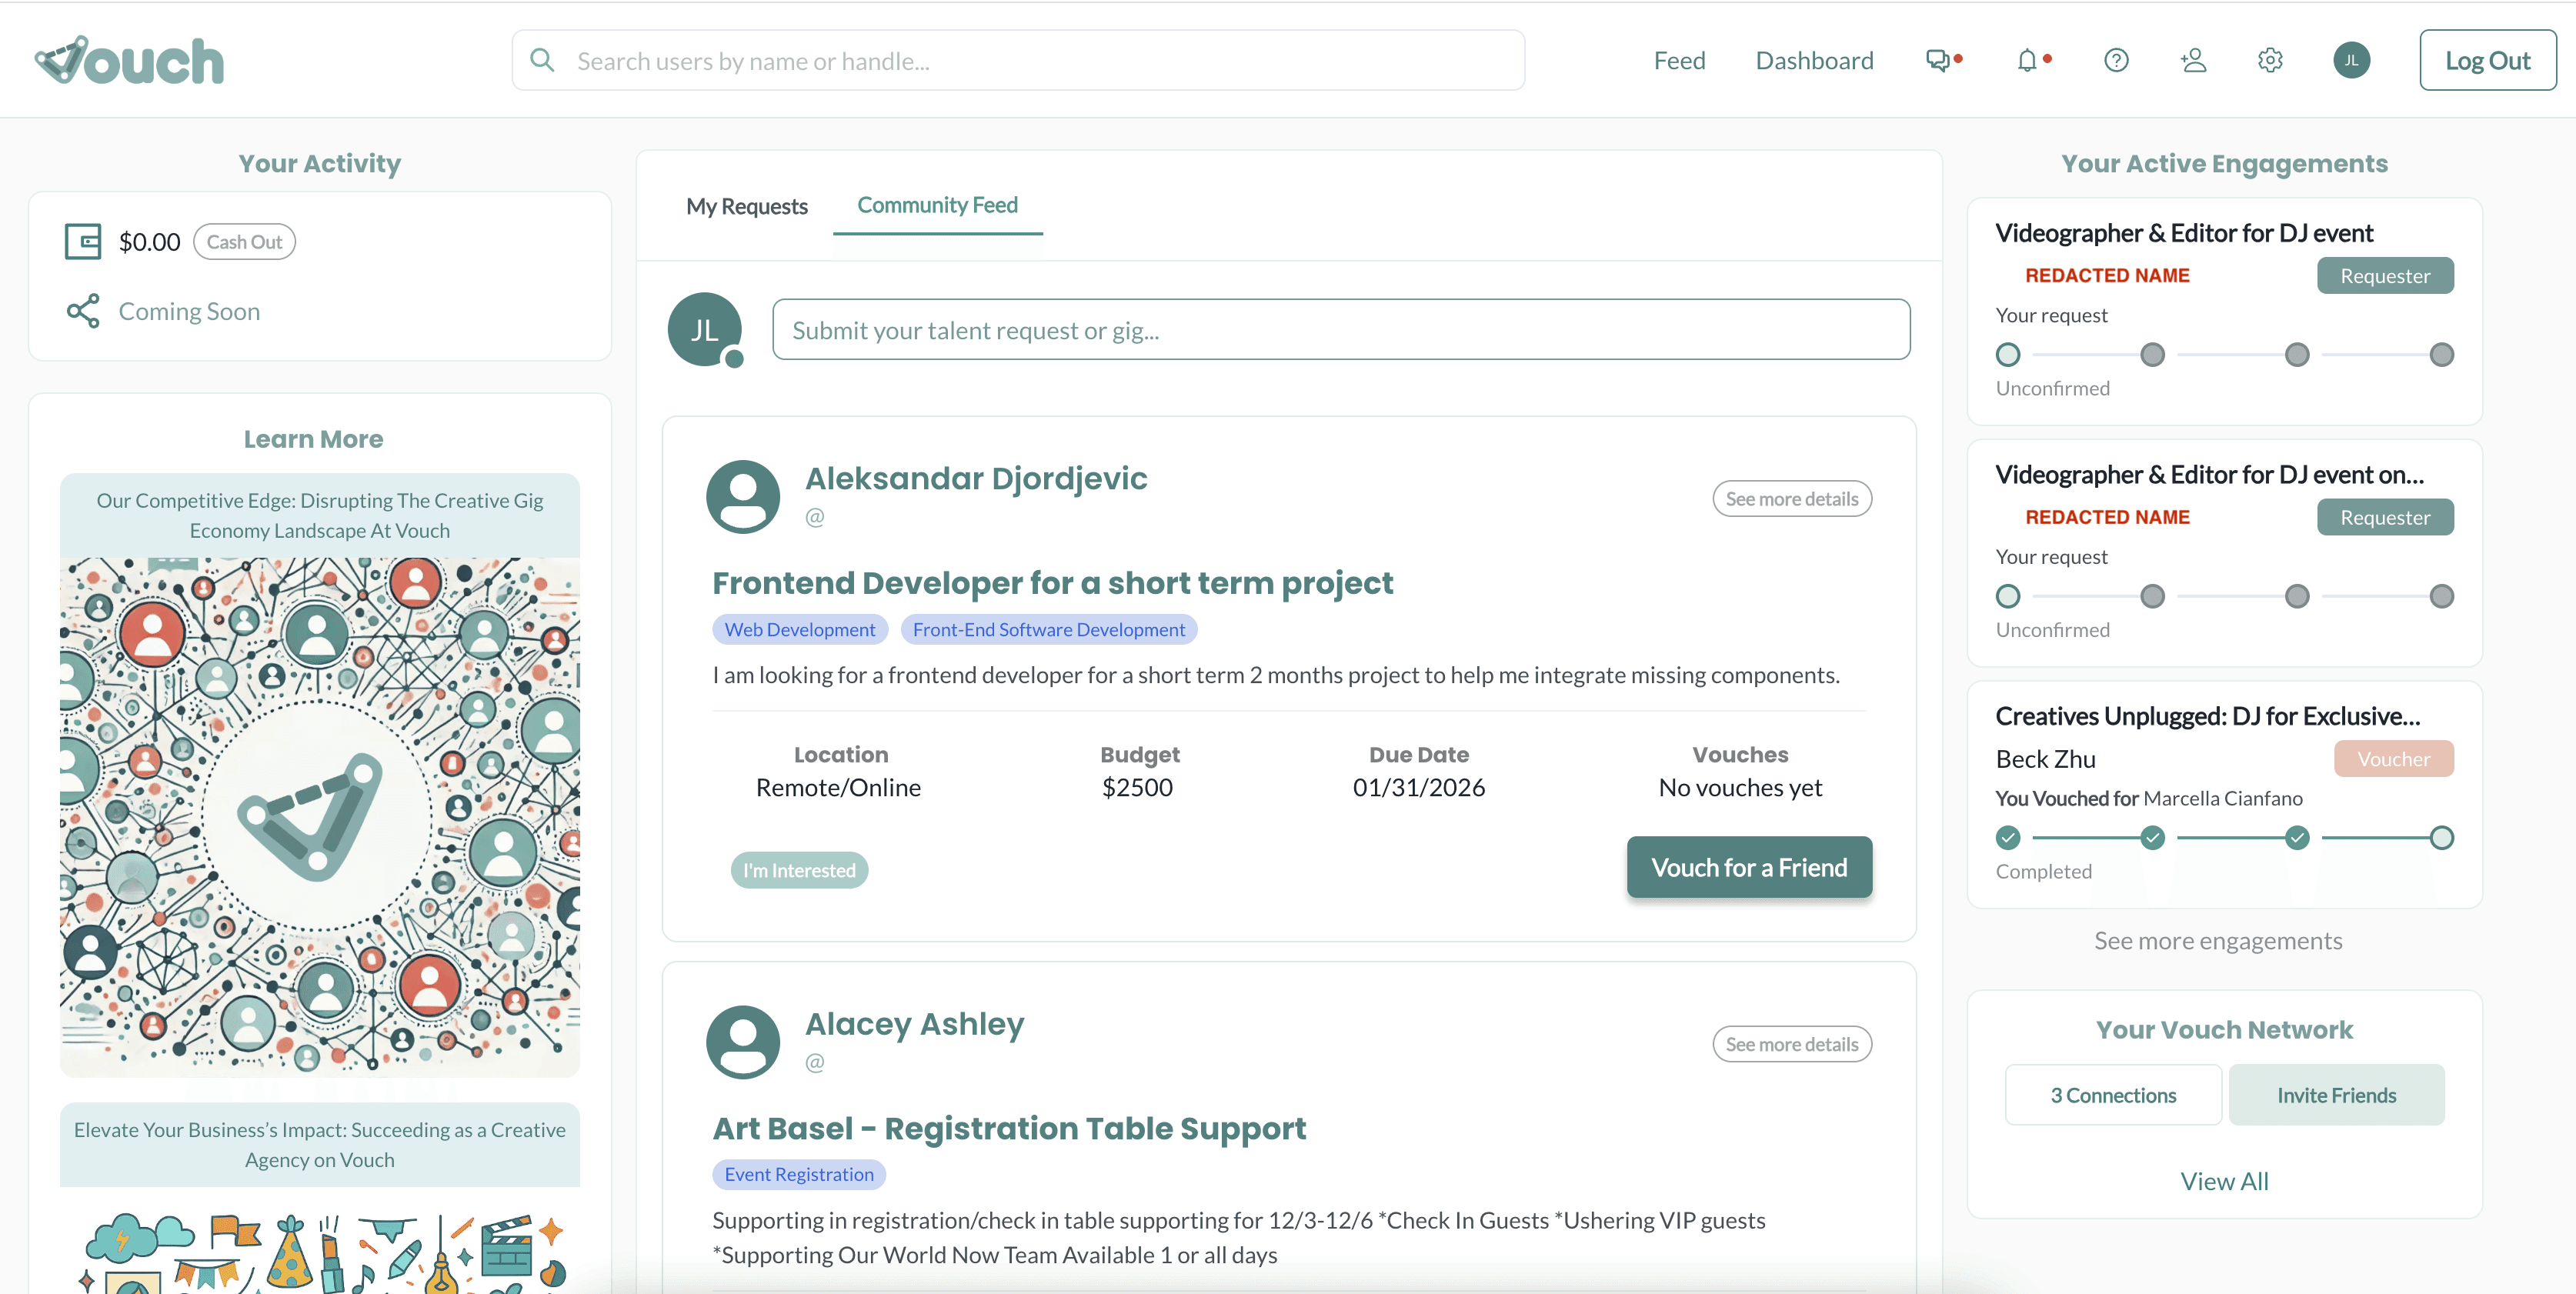The width and height of the screenshot is (2576, 1294).
Task: Open the chat messages icon
Action: [1938, 61]
